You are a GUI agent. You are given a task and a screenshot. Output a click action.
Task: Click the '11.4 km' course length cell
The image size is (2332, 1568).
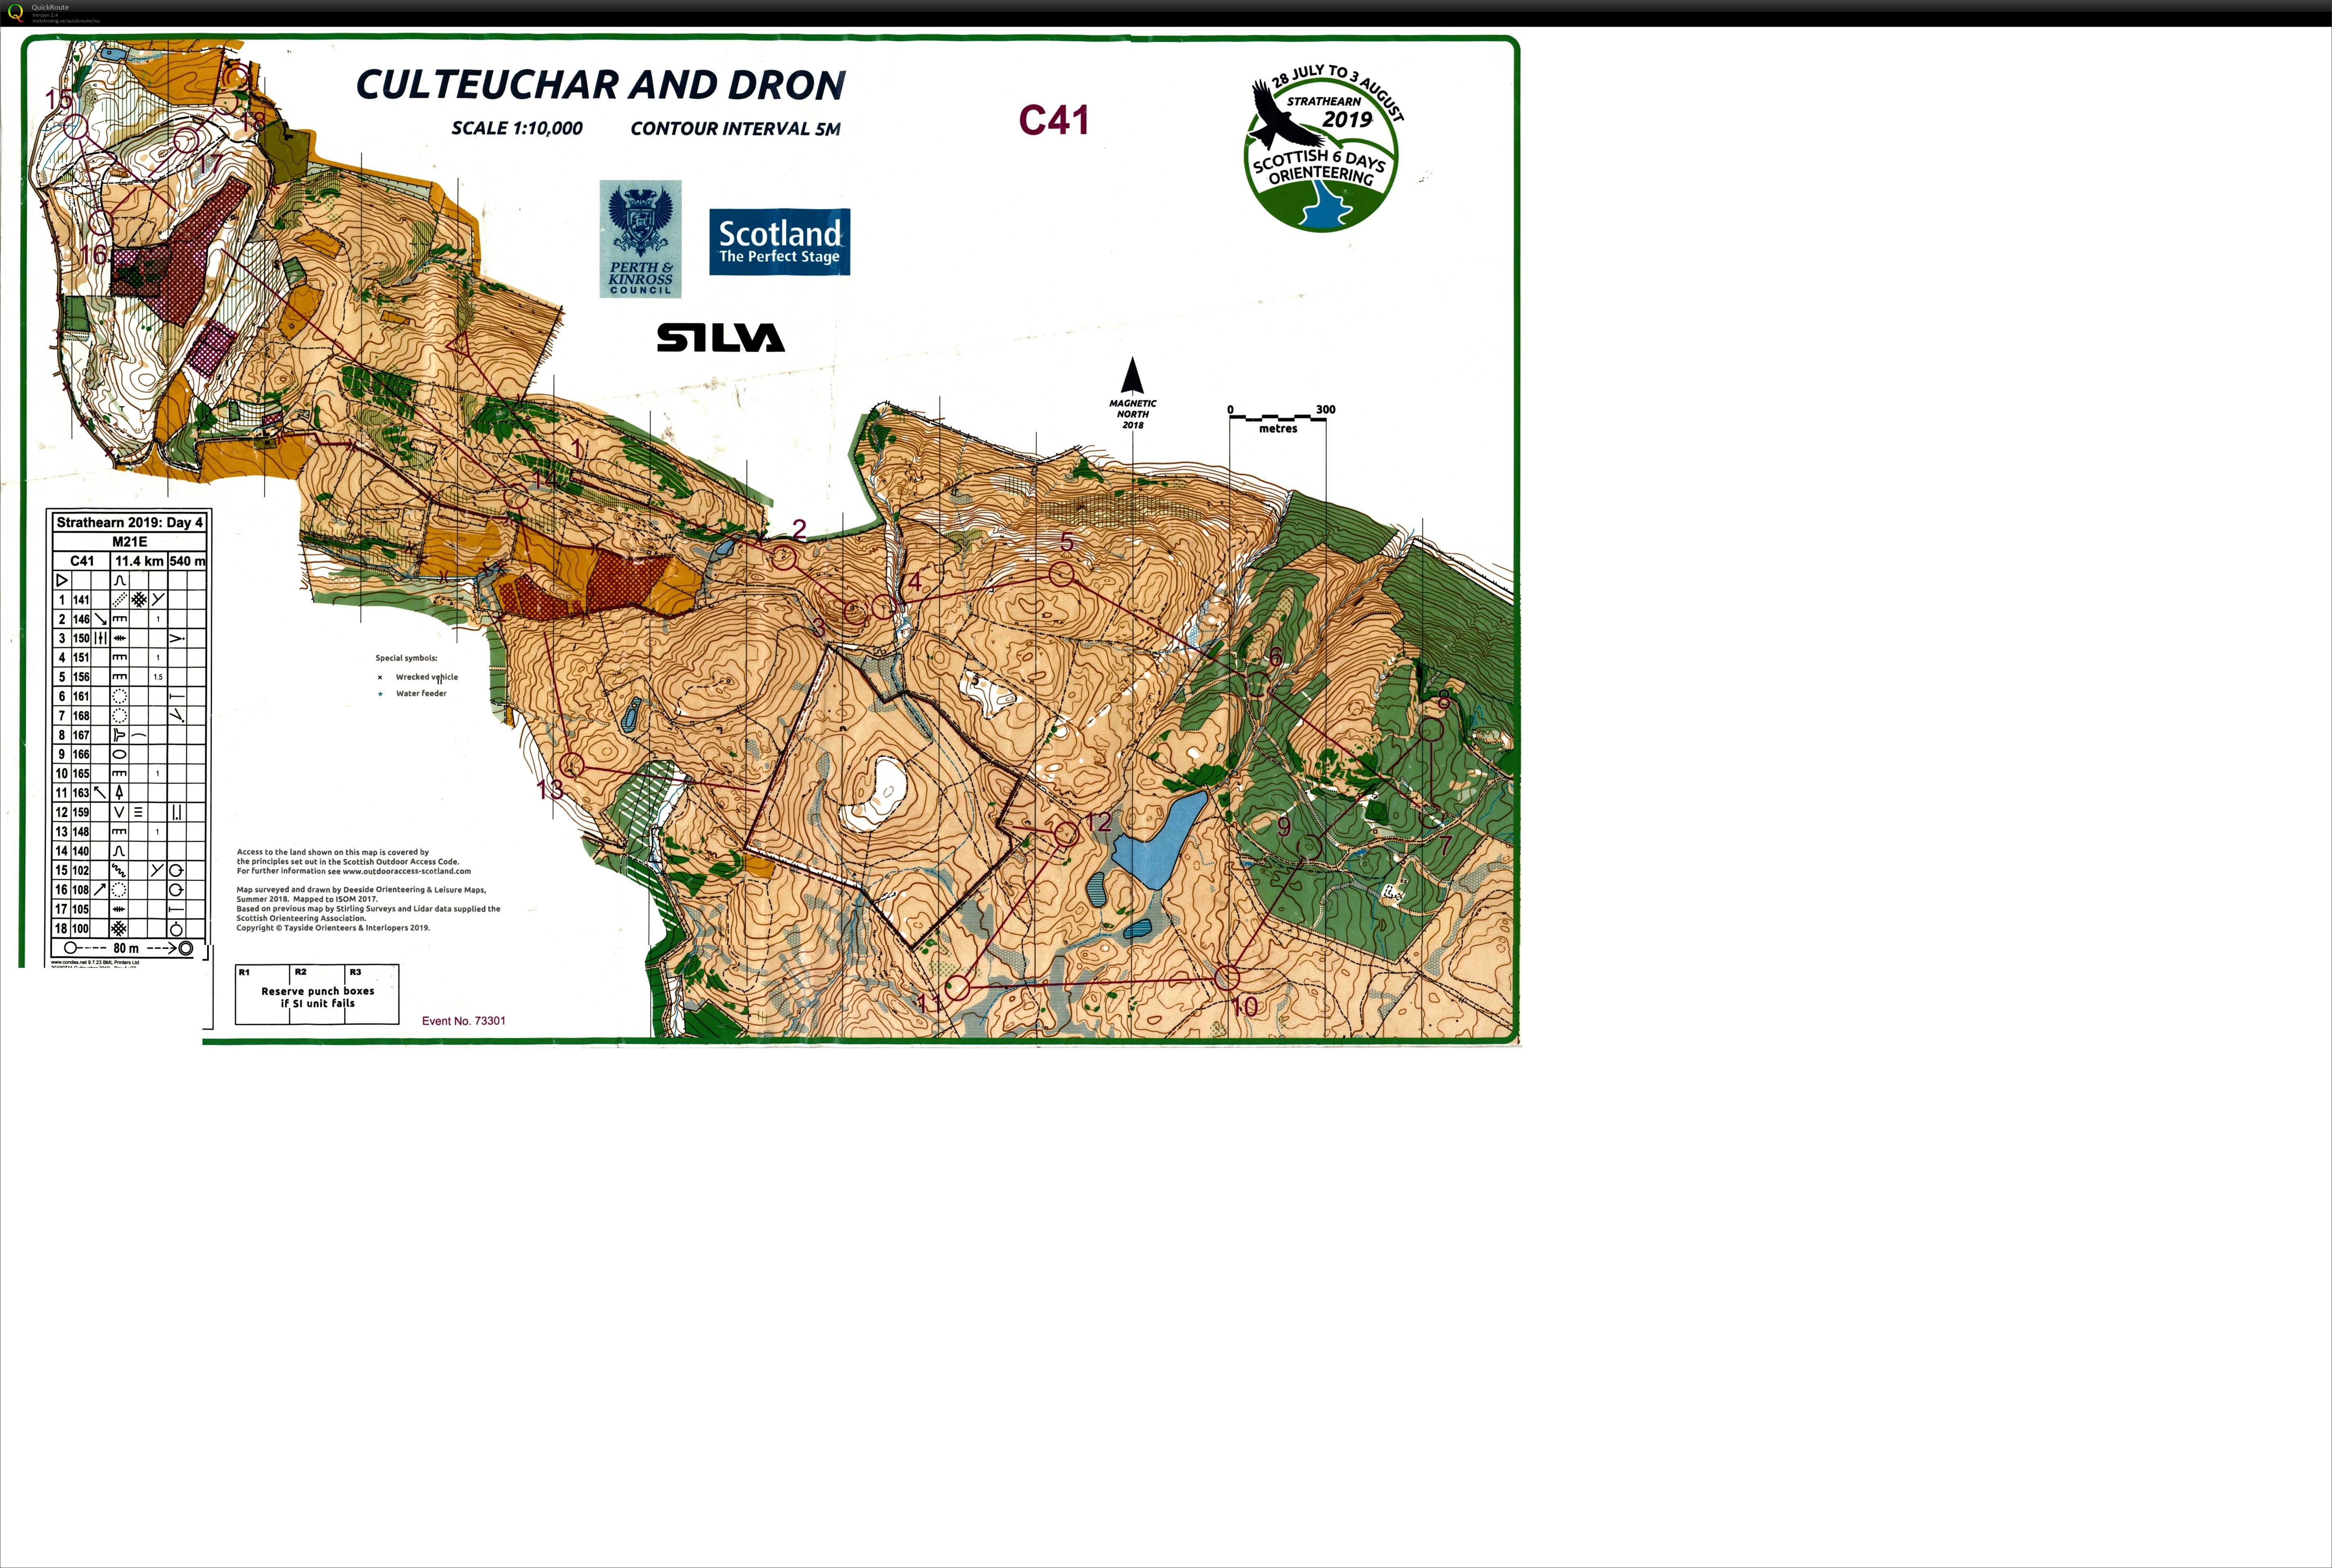click(139, 561)
